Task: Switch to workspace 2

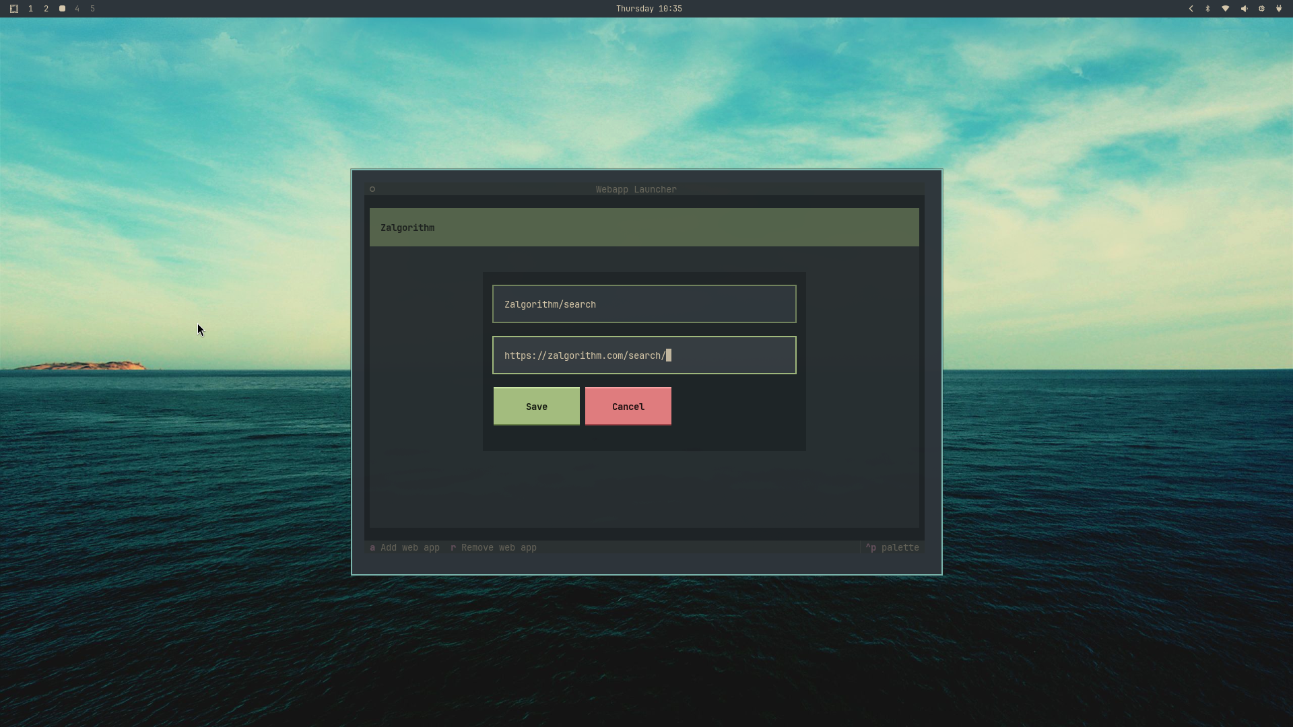Action: 46,9
